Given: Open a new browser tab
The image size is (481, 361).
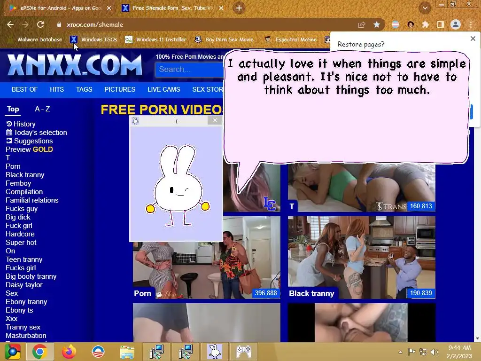Looking at the screenshot, I should click(x=239, y=8).
